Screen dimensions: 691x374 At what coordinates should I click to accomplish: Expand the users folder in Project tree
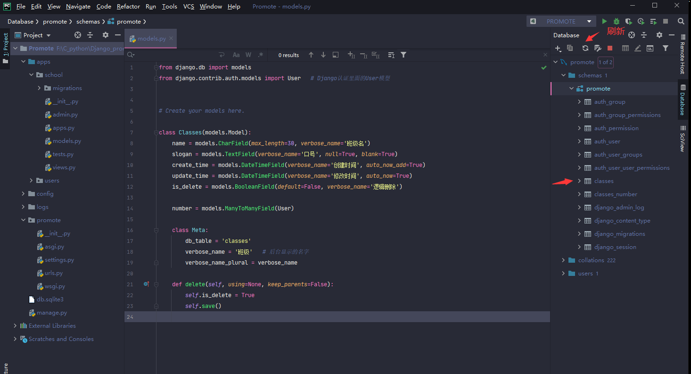(32, 181)
